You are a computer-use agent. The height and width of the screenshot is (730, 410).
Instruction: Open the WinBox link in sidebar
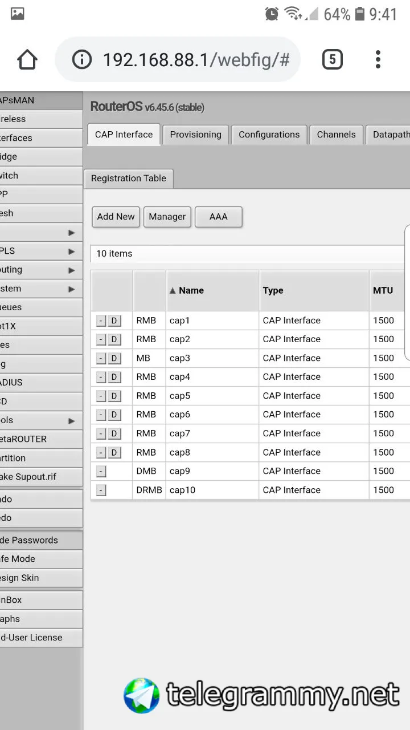(41, 600)
